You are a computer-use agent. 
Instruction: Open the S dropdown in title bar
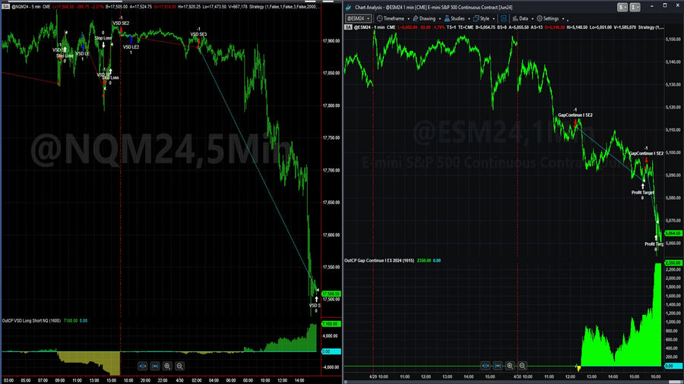[622, 7]
